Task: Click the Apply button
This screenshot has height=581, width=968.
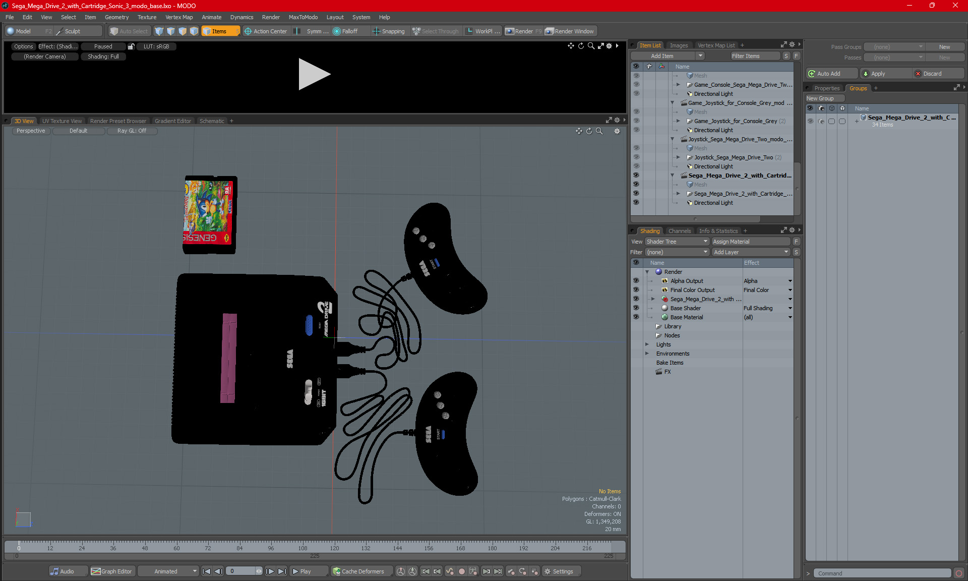Action: tap(886, 74)
